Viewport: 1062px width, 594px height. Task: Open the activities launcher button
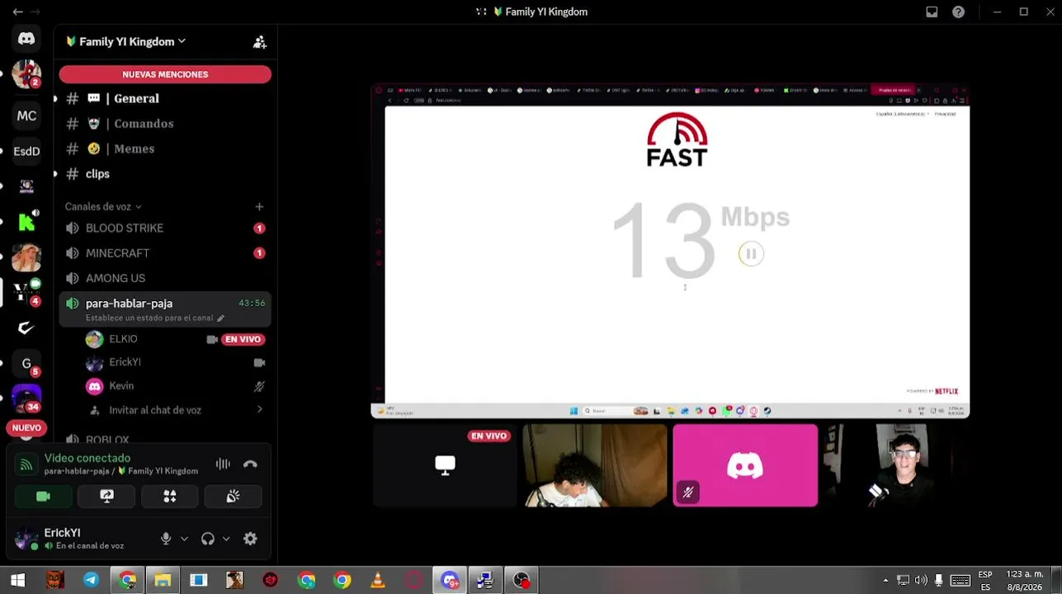[169, 496]
